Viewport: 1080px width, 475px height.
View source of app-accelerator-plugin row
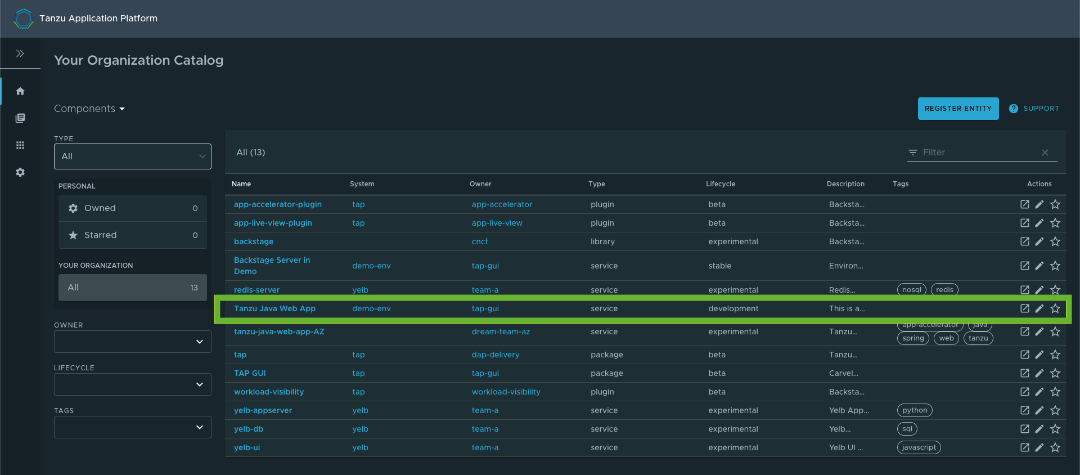click(x=1025, y=204)
